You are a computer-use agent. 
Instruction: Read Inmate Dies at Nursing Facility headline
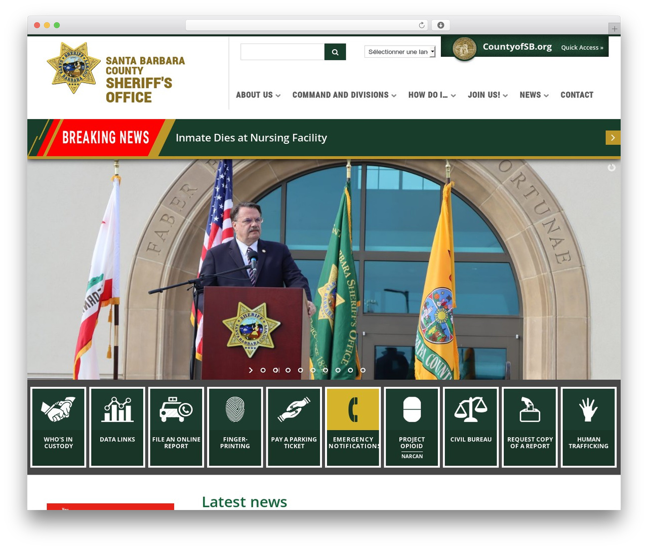251,138
